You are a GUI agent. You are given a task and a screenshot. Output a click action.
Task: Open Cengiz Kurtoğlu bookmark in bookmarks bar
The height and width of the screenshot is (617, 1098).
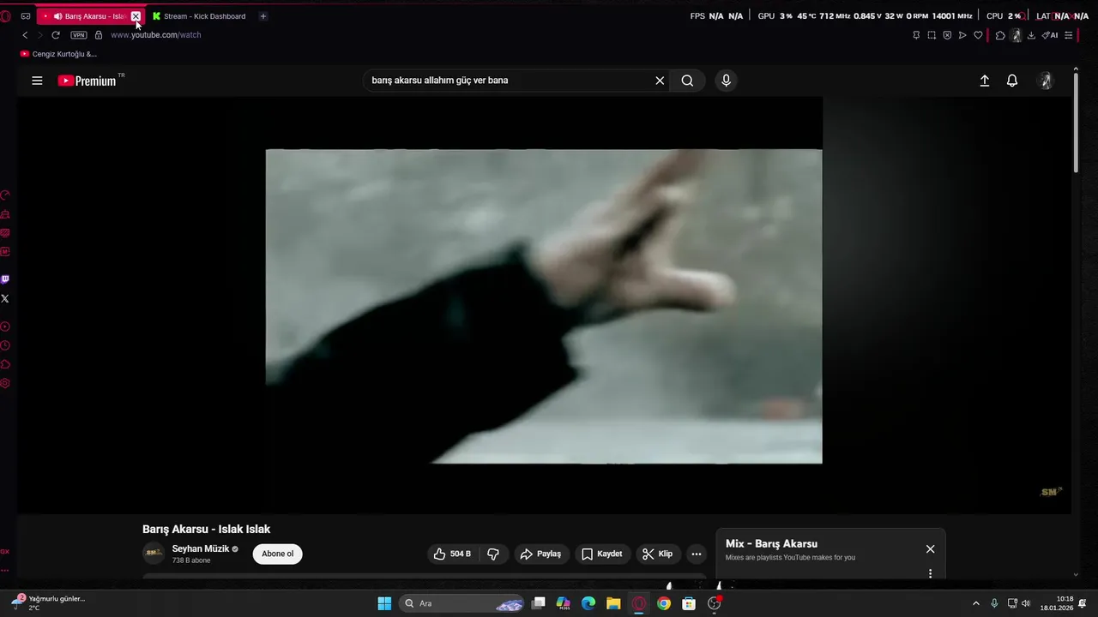58,54
